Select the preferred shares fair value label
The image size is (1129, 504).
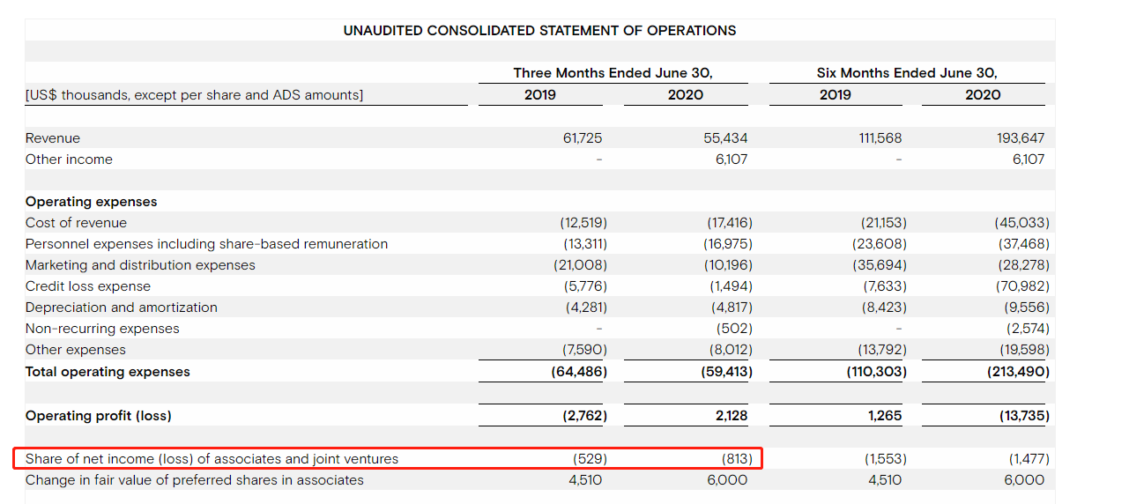point(194,480)
